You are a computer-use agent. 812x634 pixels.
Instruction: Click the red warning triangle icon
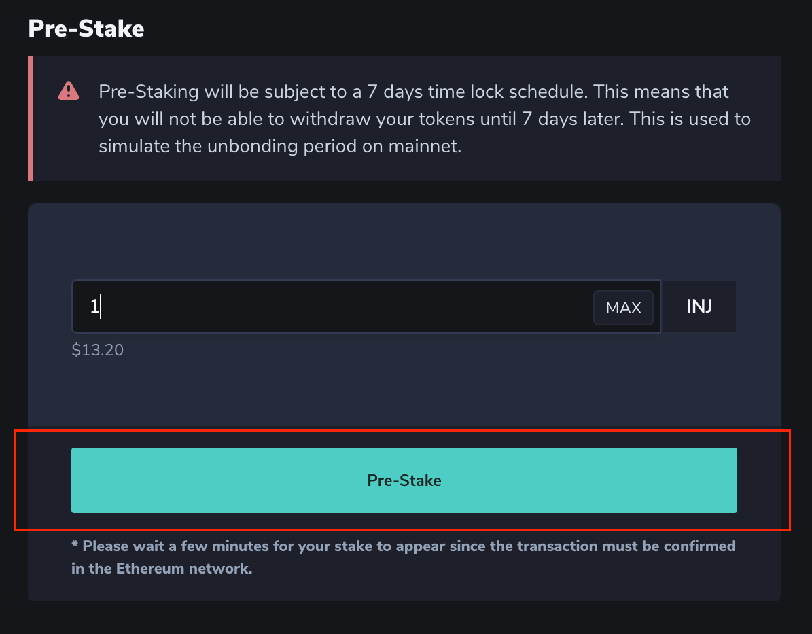tap(69, 91)
